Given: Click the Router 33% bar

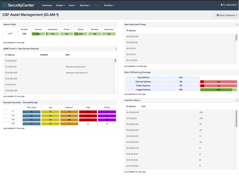Looking at the screenshot, I should tap(81, 34).
